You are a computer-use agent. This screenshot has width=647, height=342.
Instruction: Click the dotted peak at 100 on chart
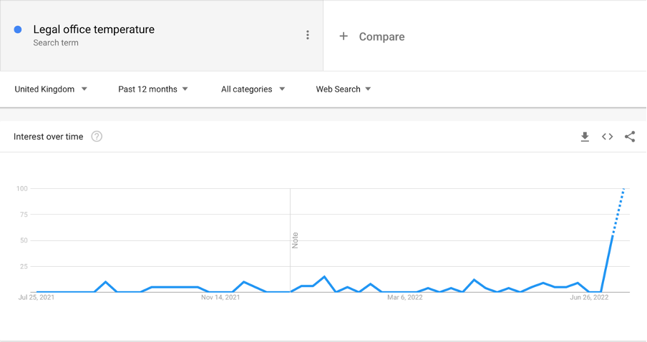(623, 189)
